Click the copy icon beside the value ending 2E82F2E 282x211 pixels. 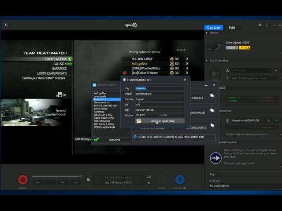click(x=212, y=125)
